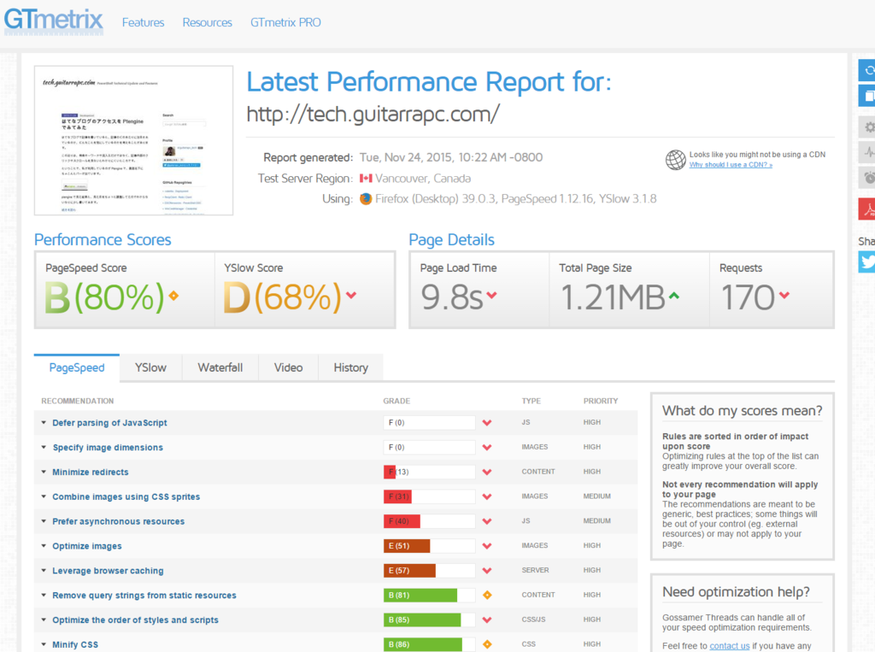Click the Firefox browser icon
The width and height of the screenshot is (875, 652).
click(x=366, y=199)
